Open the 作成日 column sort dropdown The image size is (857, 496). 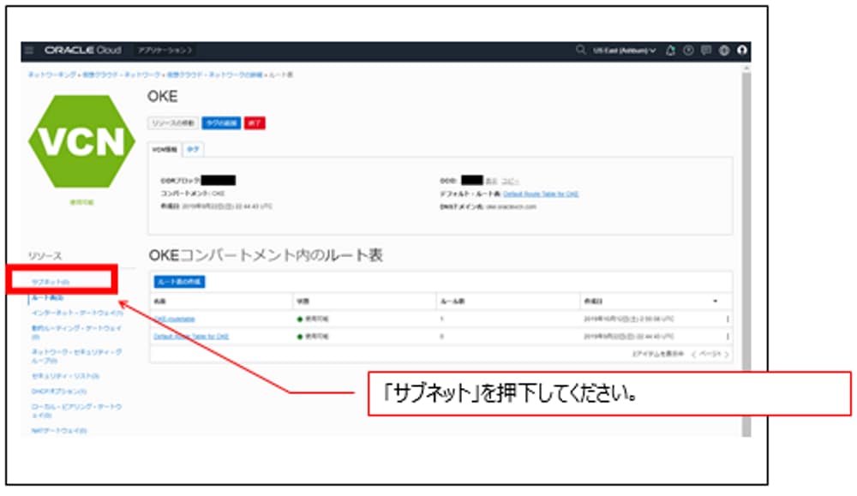tap(716, 301)
